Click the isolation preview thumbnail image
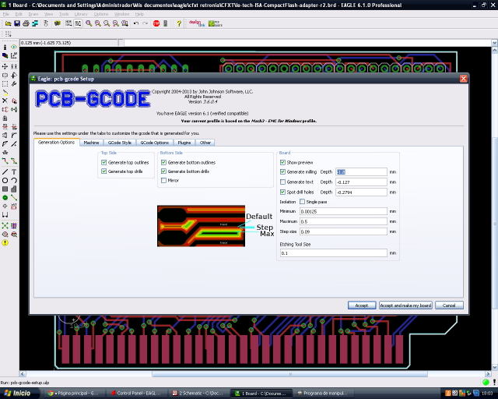Viewport: 498px width, 399px height. (x=201, y=226)
